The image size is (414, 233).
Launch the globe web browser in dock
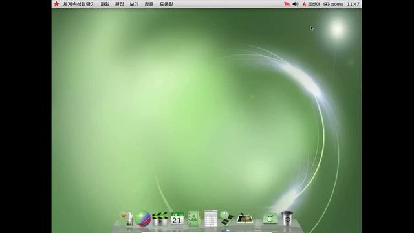(143, 219)
